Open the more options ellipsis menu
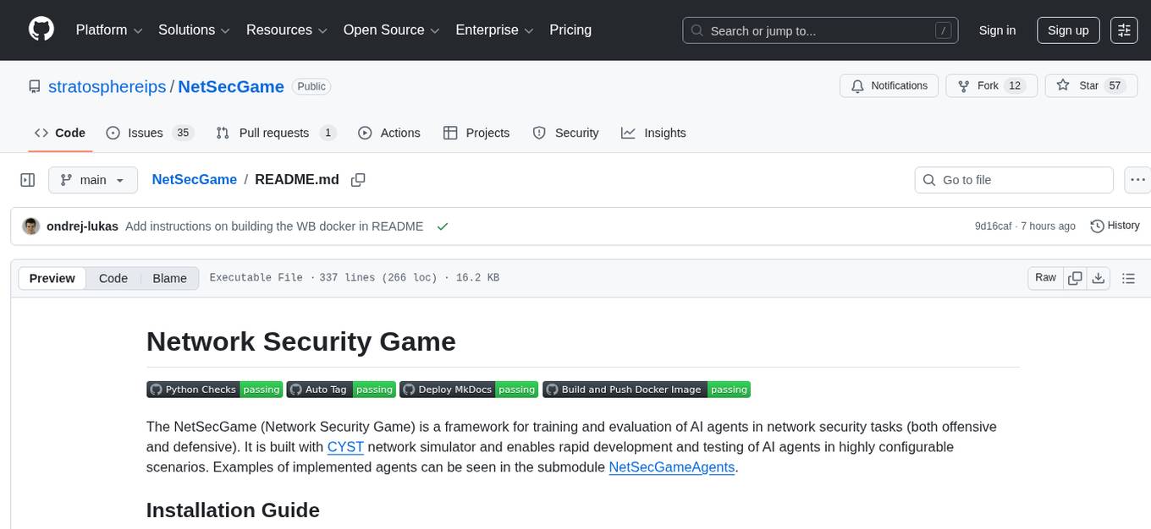The height and width of the screenshot is (529, 1151). click(1137, 179)
